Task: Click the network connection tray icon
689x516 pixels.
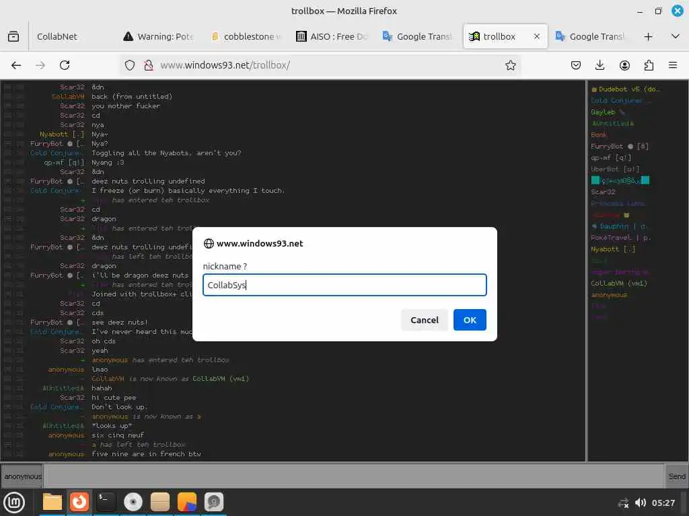Action: coord(623,503)
